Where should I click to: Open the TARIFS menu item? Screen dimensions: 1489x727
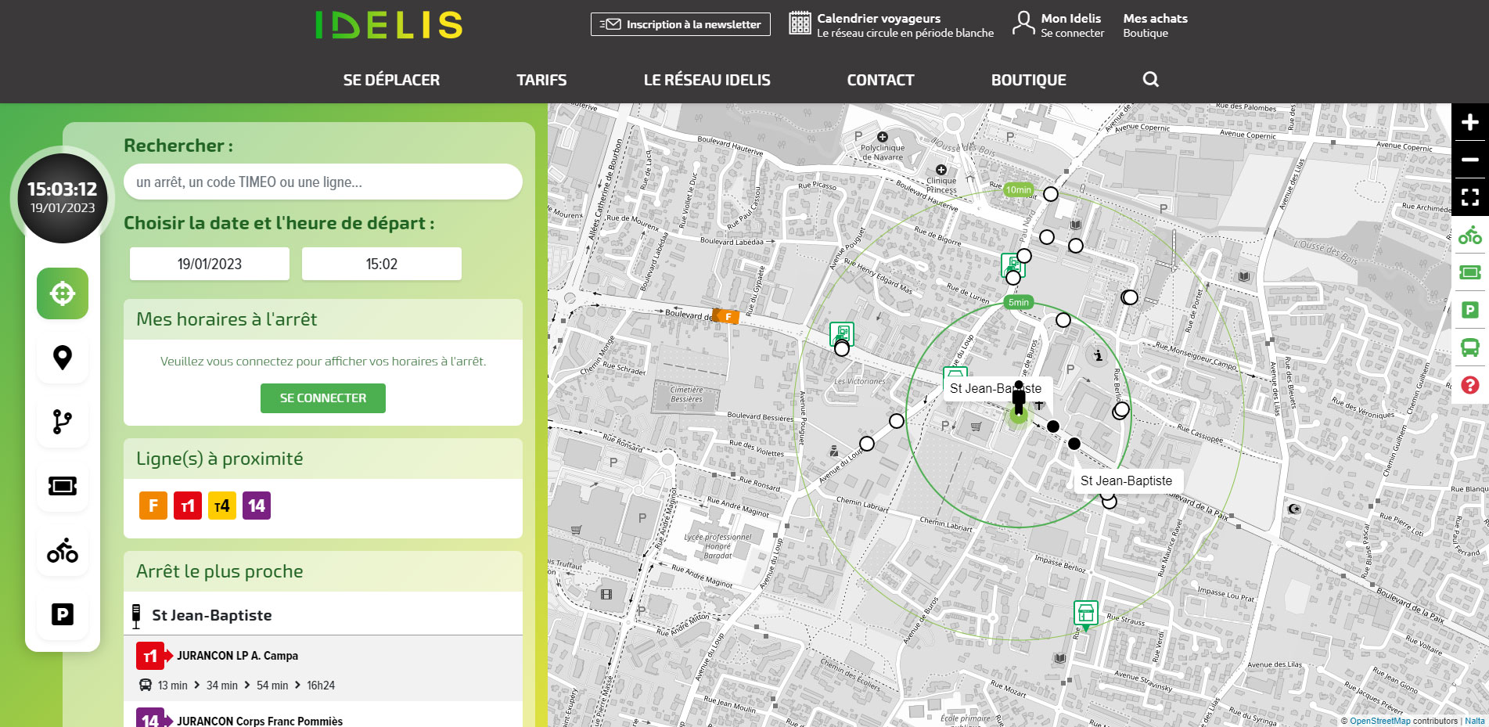pos(541,80)
